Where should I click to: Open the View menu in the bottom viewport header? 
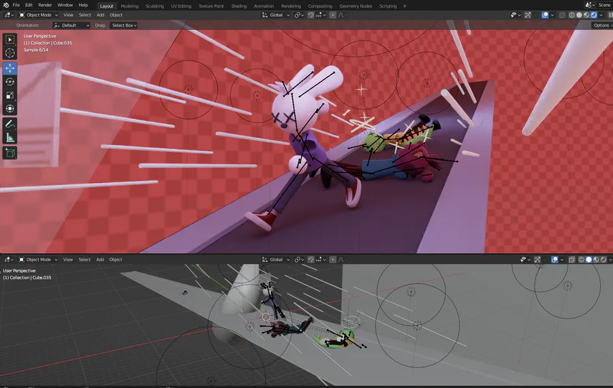point(68,259)
